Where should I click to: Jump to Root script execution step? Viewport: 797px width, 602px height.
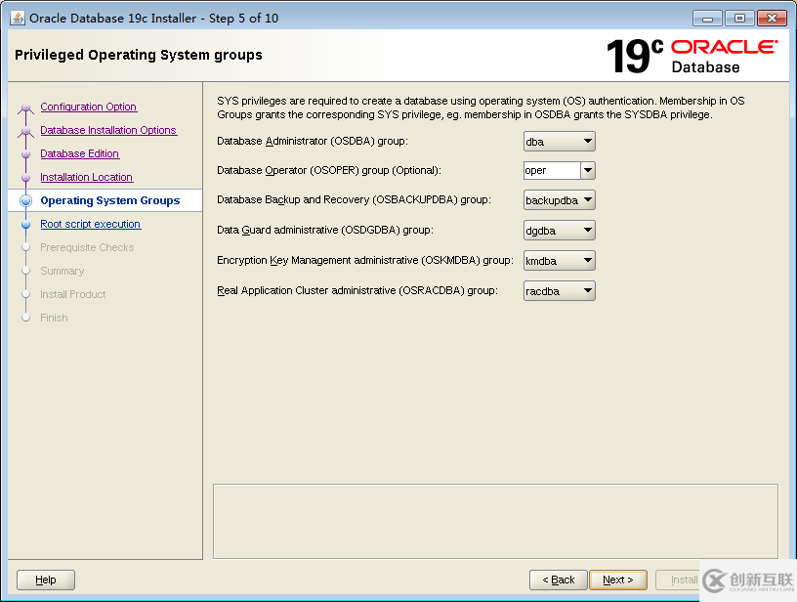click(91, 224)
